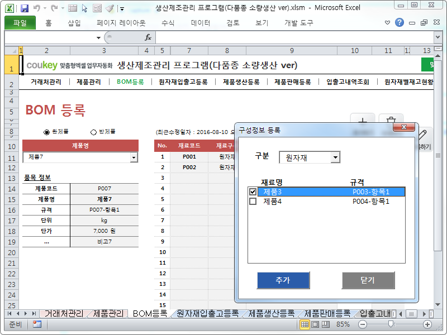Click the trash delete icon button behind dialog
Viewport: 447px width, 335px height.
(391, 118)
